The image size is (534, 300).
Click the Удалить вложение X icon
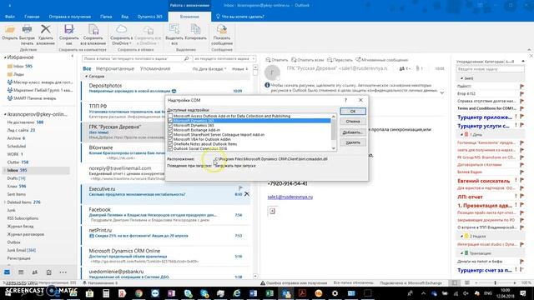point(46,30)
